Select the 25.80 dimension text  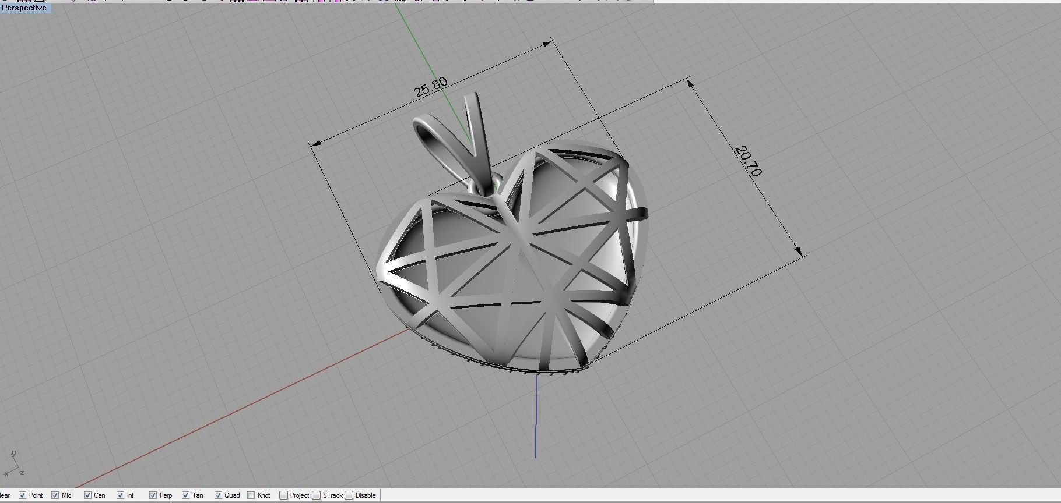click(431, 87)
